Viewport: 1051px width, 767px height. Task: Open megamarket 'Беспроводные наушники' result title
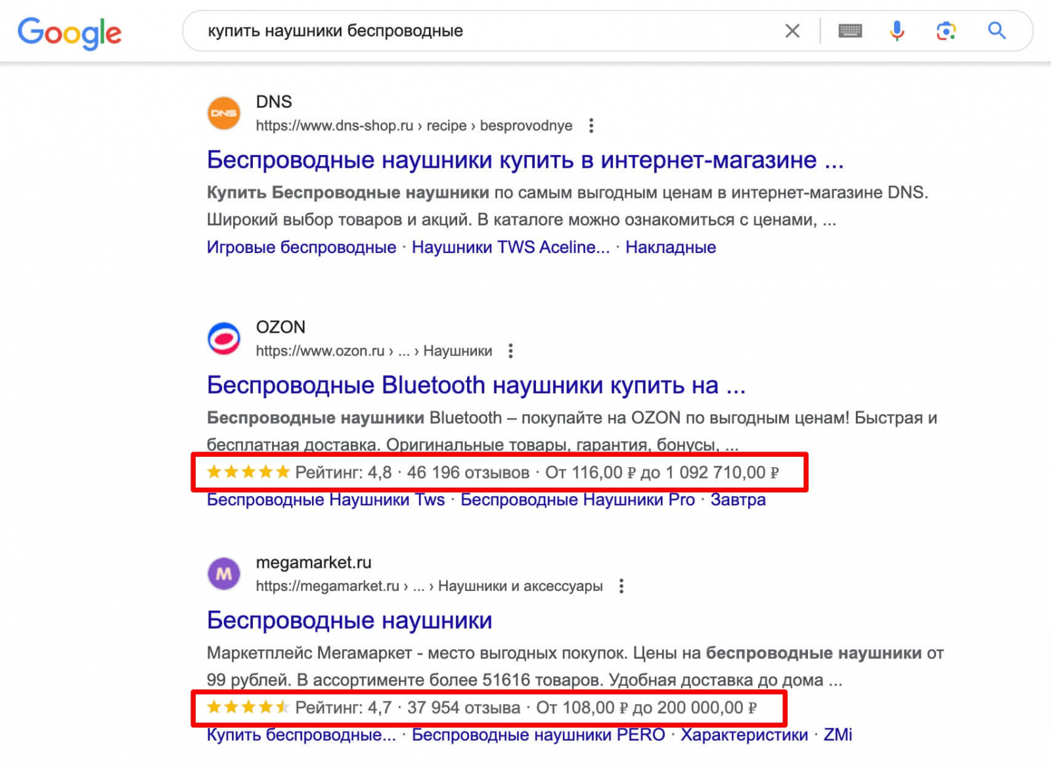349,620
